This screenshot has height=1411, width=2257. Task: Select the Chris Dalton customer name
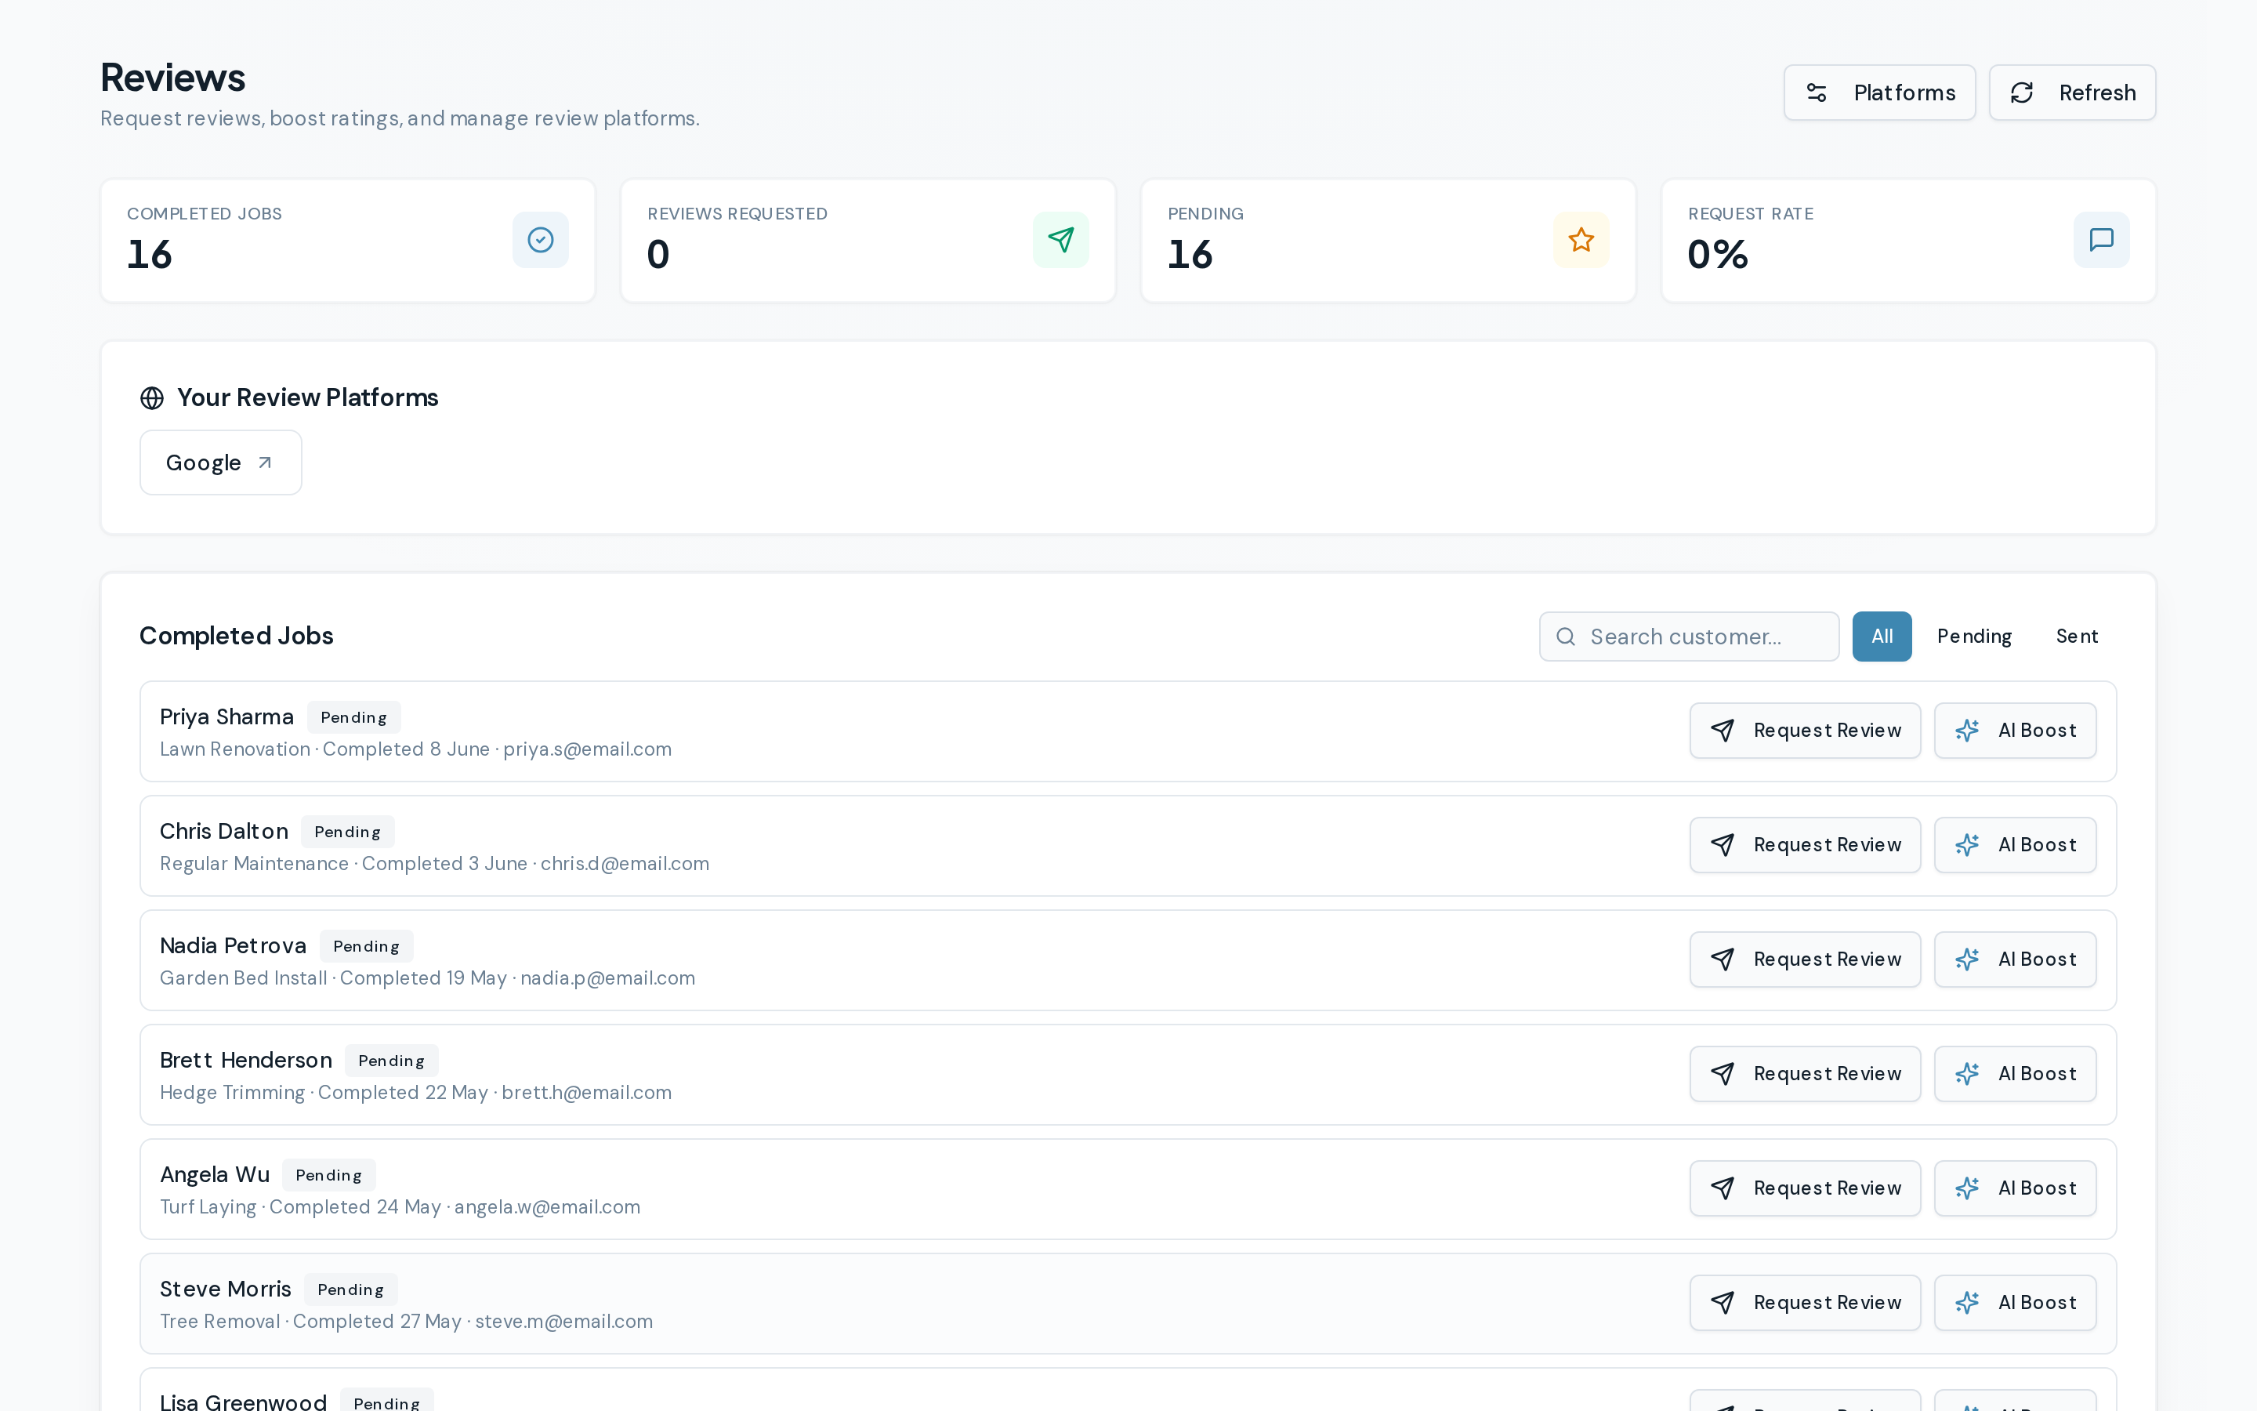pyautogui.click(x=224, y=832)
